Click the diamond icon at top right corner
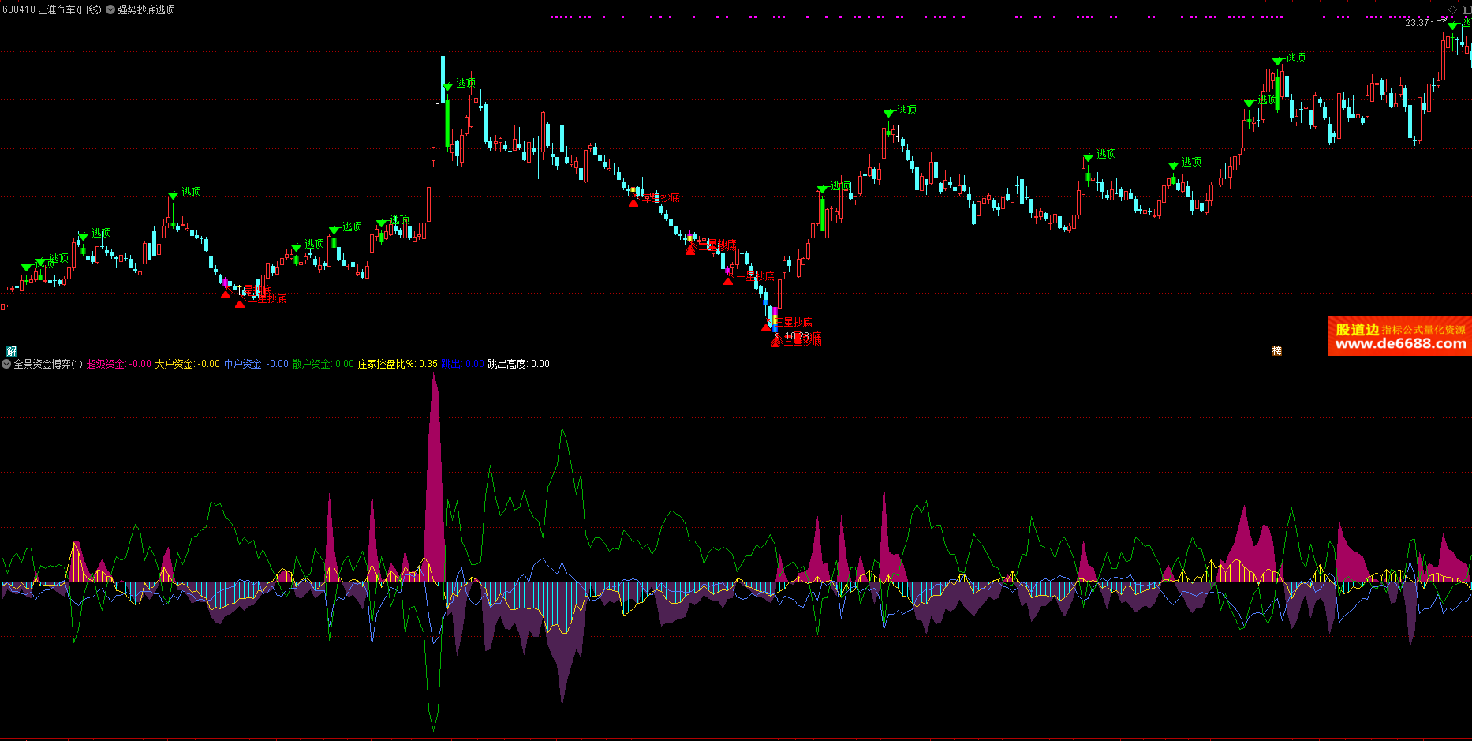 (x=1453, y=9)
